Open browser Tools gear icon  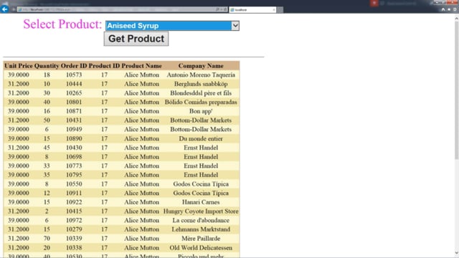tap(455, 9)
